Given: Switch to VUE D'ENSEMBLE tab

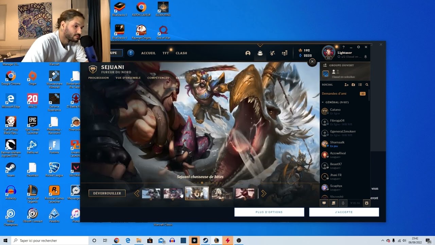Looking at the screenshot, I should coord(128,78).
